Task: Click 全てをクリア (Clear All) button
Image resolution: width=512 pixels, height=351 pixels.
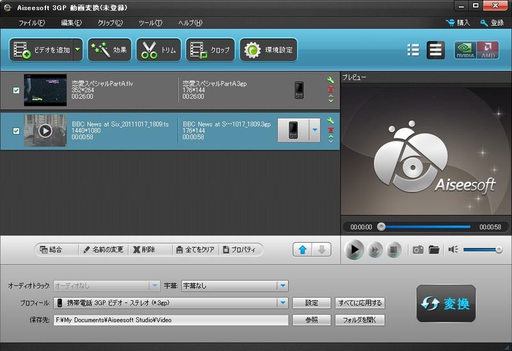Action: [195, 250]
